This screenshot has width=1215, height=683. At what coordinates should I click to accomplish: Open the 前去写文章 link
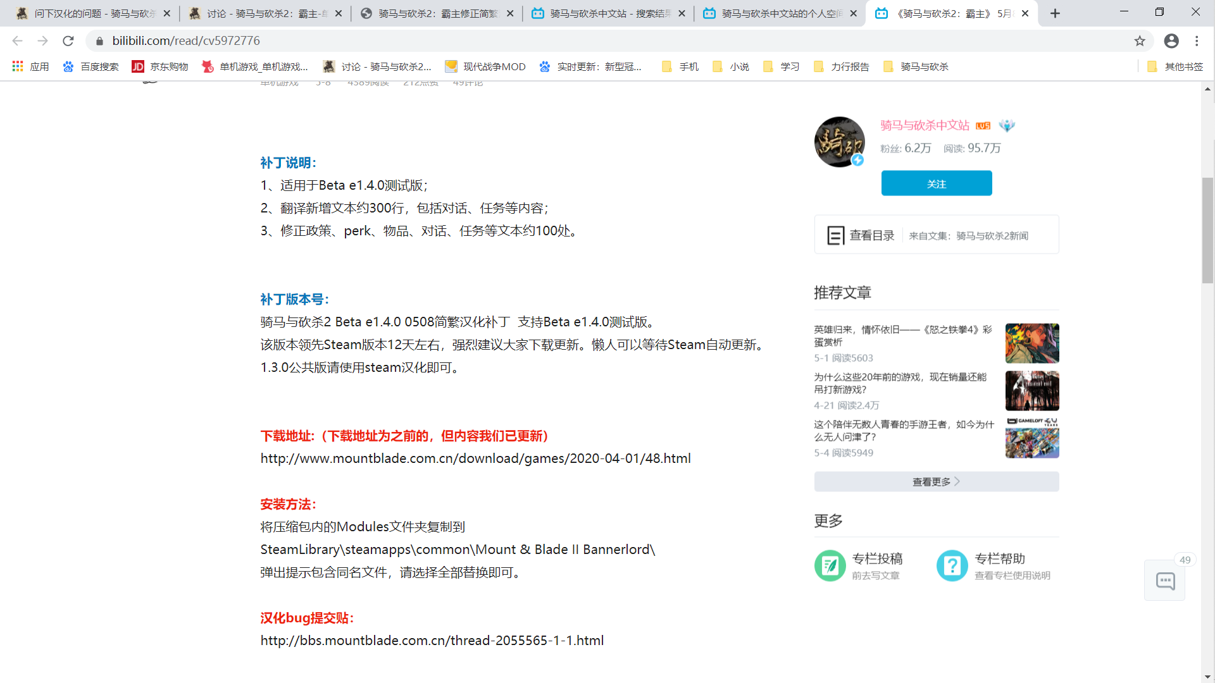click(875, 575)
